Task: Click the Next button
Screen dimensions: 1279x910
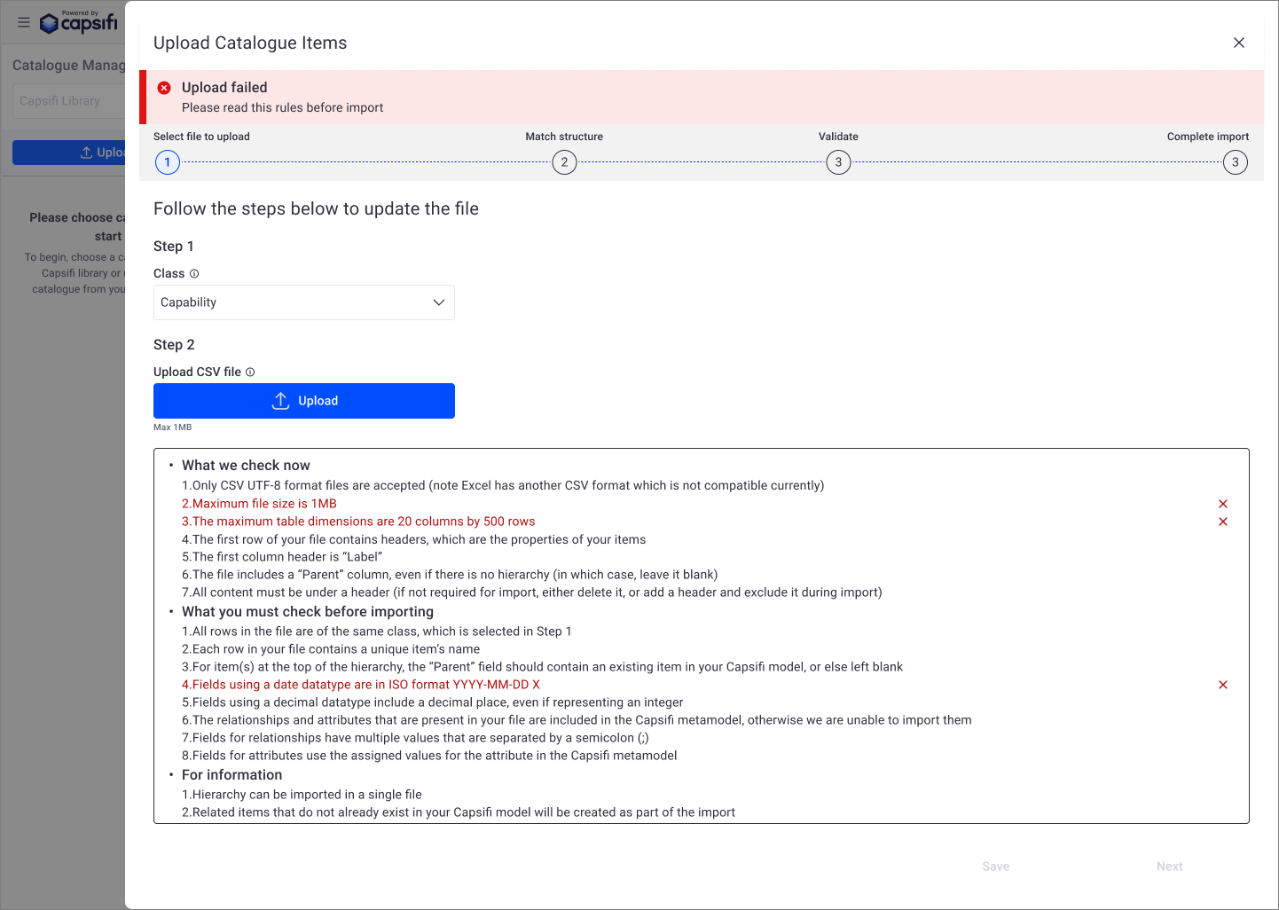Action: pos(1170,867)
